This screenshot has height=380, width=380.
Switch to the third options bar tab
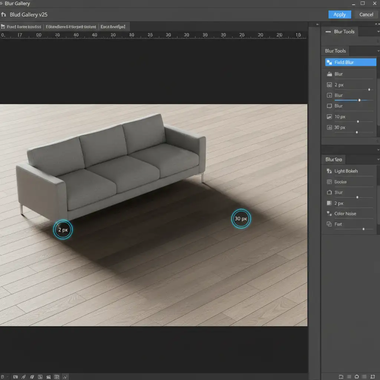point(113,27)
